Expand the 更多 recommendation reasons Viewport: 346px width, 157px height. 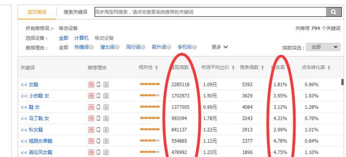(x=219, y=47)
